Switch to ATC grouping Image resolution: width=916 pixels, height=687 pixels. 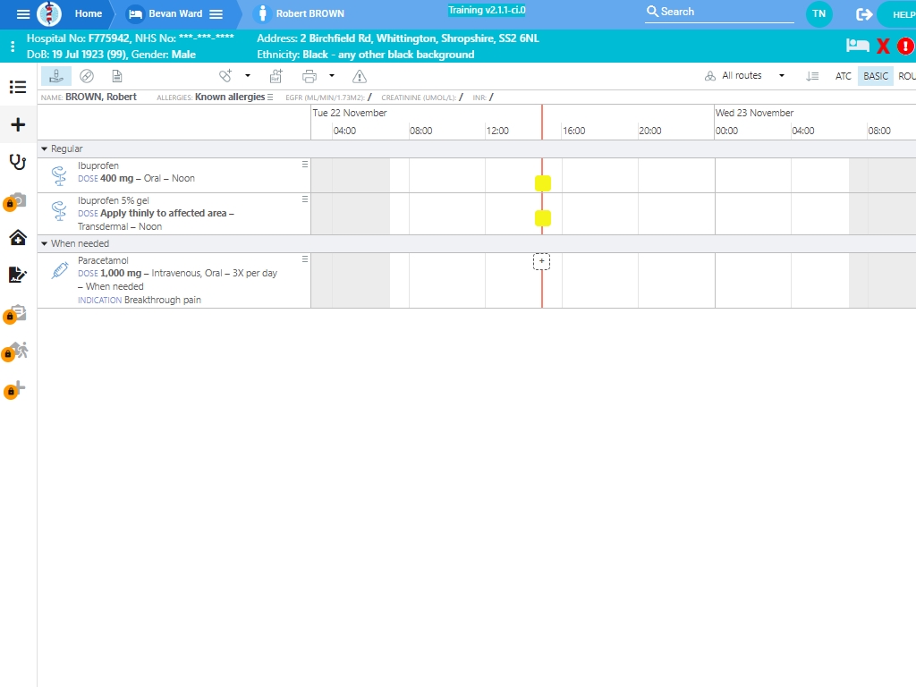843,76
